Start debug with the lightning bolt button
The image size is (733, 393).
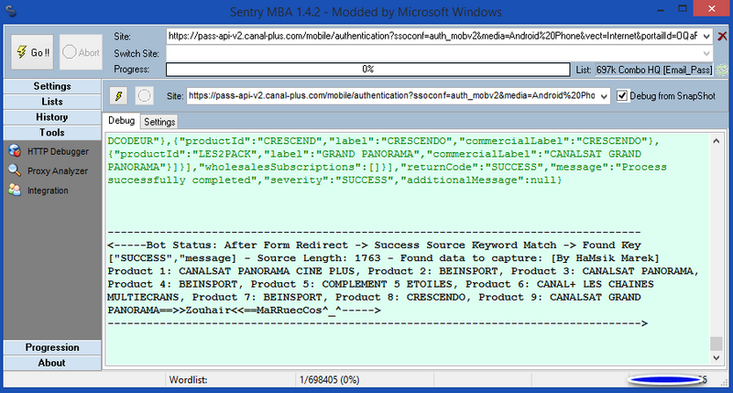click(119, 96)
